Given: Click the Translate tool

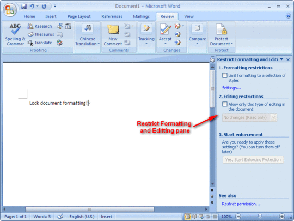Looking at the screenshot, I should pyautogui.click(x=40, y=43).
